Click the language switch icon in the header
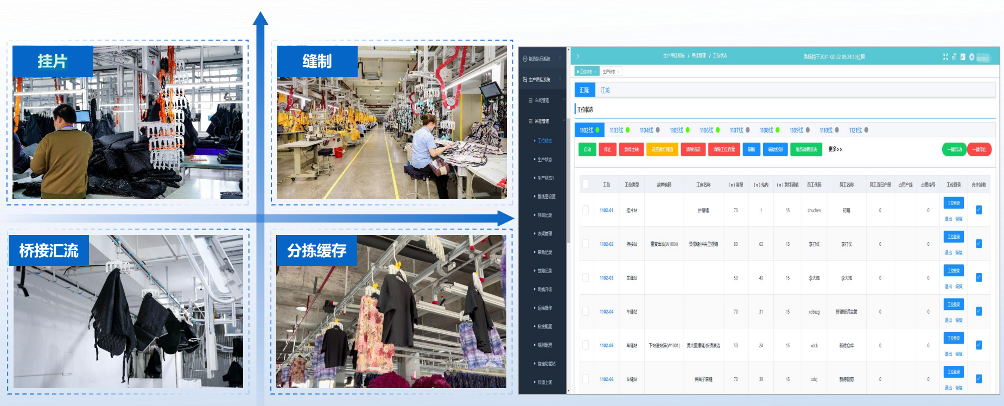The image size is (1004, 406). (963, 57)
